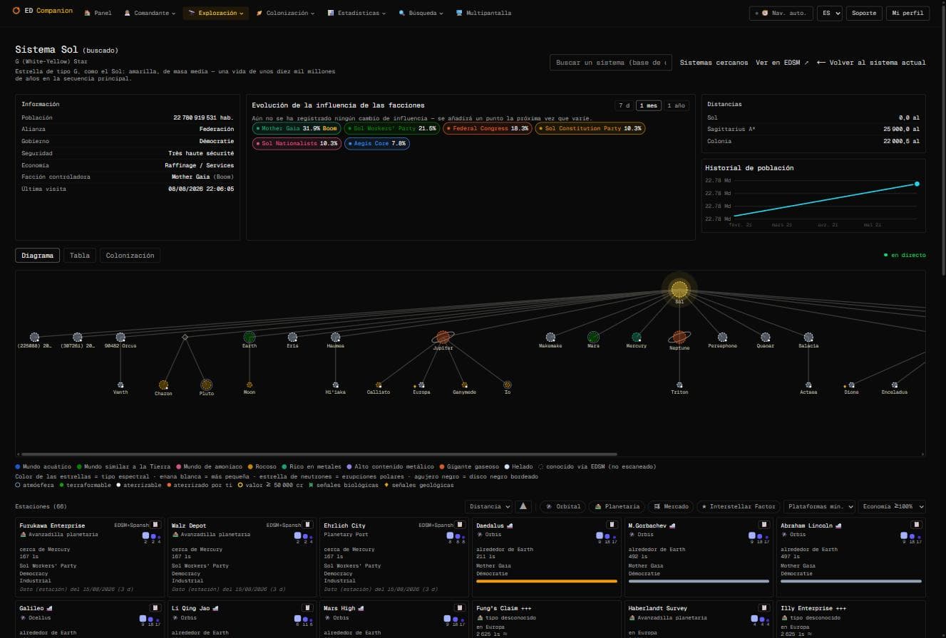Click the Mercury planet icon
The height and width of the screenshot is (638, 946).
coord(637,337)
